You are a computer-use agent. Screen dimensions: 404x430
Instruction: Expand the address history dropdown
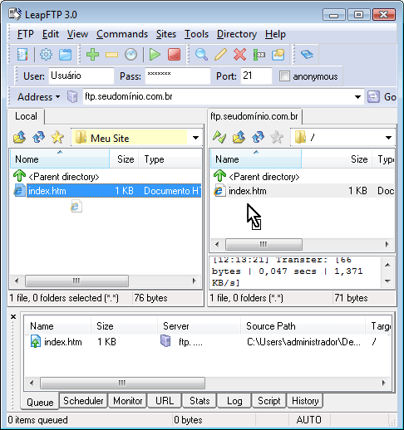click(x=357, y=97)
